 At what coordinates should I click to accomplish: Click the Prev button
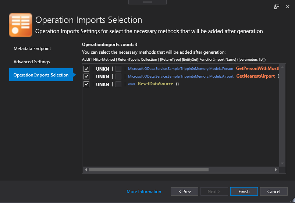point(184,192)
